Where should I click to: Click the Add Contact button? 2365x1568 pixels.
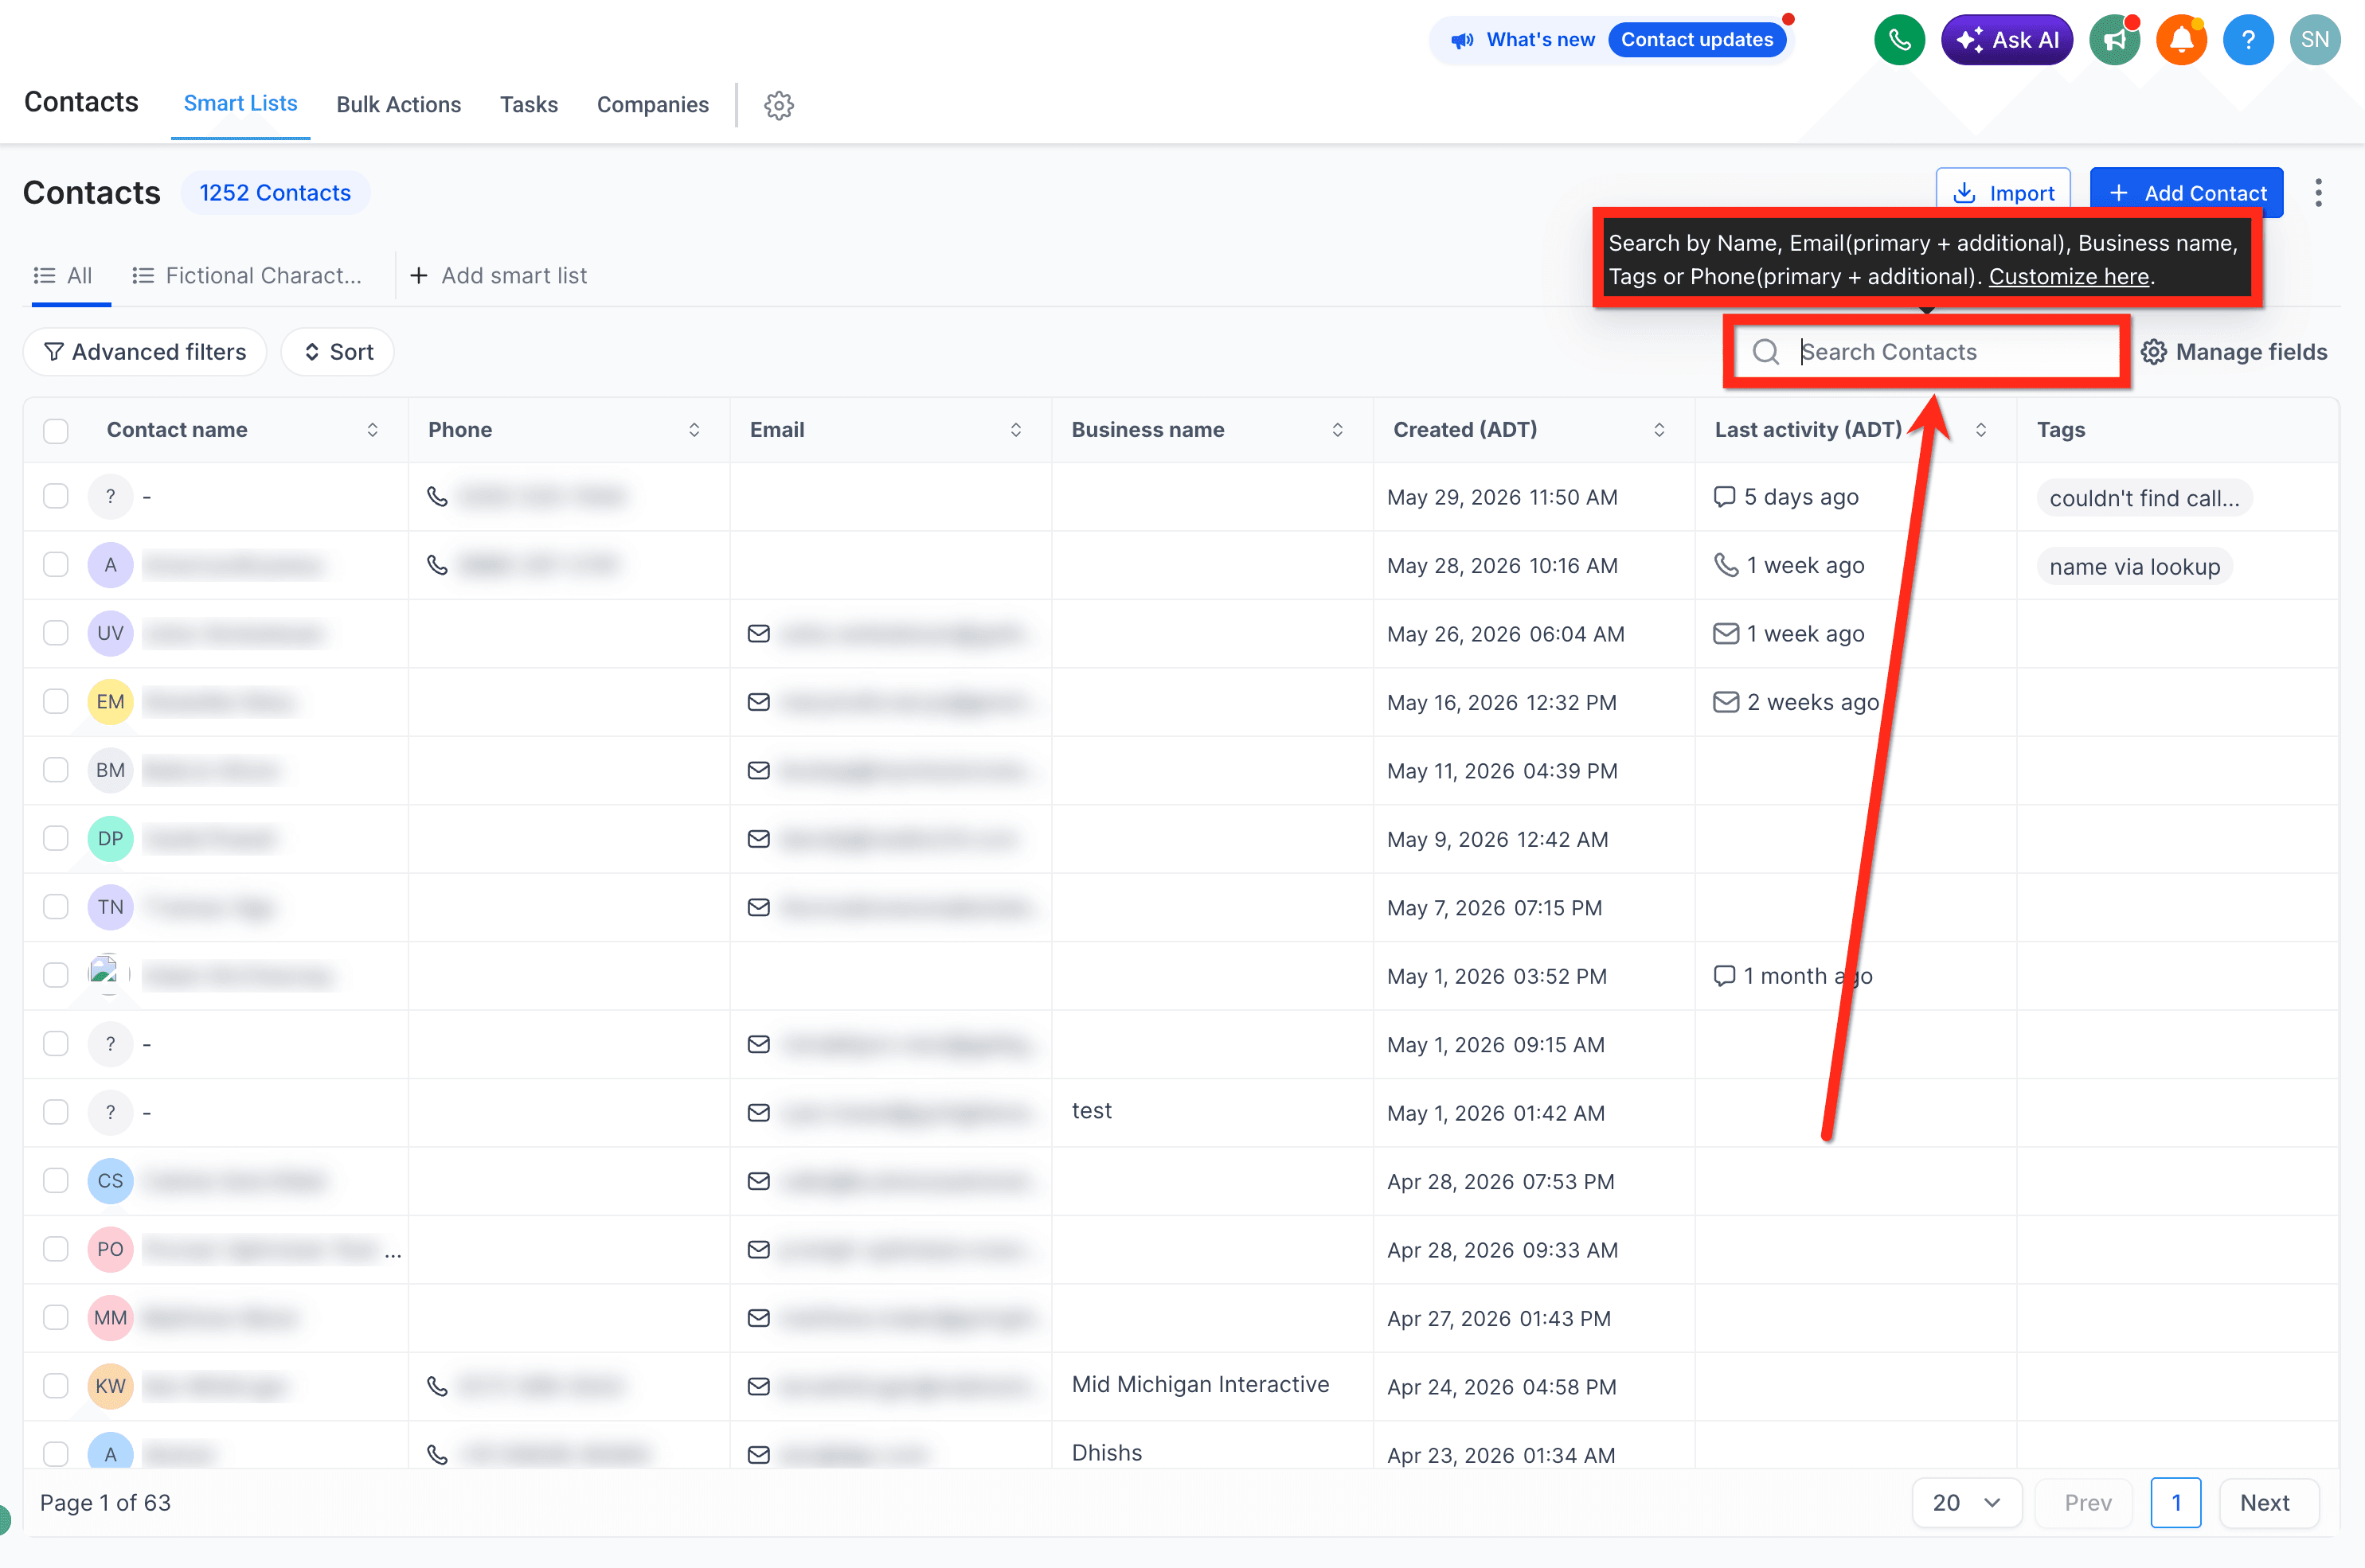(2186, 193)
